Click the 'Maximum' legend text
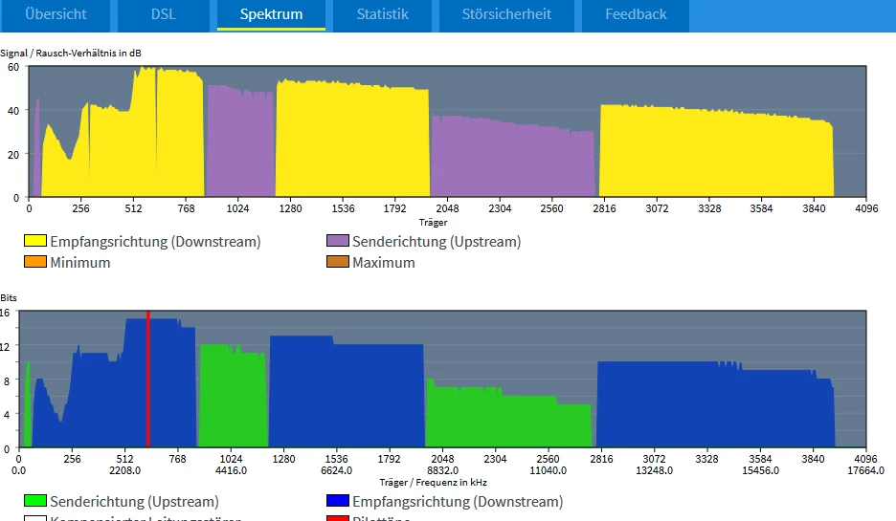The image size is (896, 521). (384, 263)
